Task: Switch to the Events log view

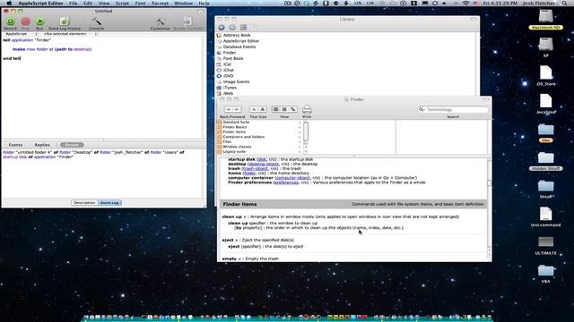Action: click(16, 145)
